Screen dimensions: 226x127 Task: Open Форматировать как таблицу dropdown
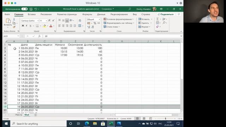[x=119, y=23]
